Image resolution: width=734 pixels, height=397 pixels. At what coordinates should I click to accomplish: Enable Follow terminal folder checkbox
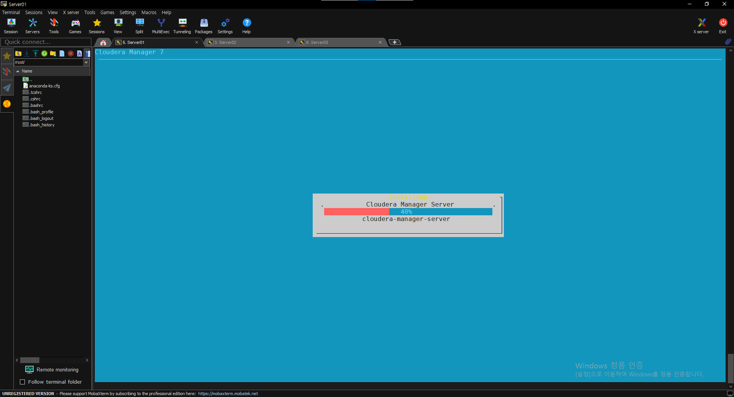[x=22, y=382]
